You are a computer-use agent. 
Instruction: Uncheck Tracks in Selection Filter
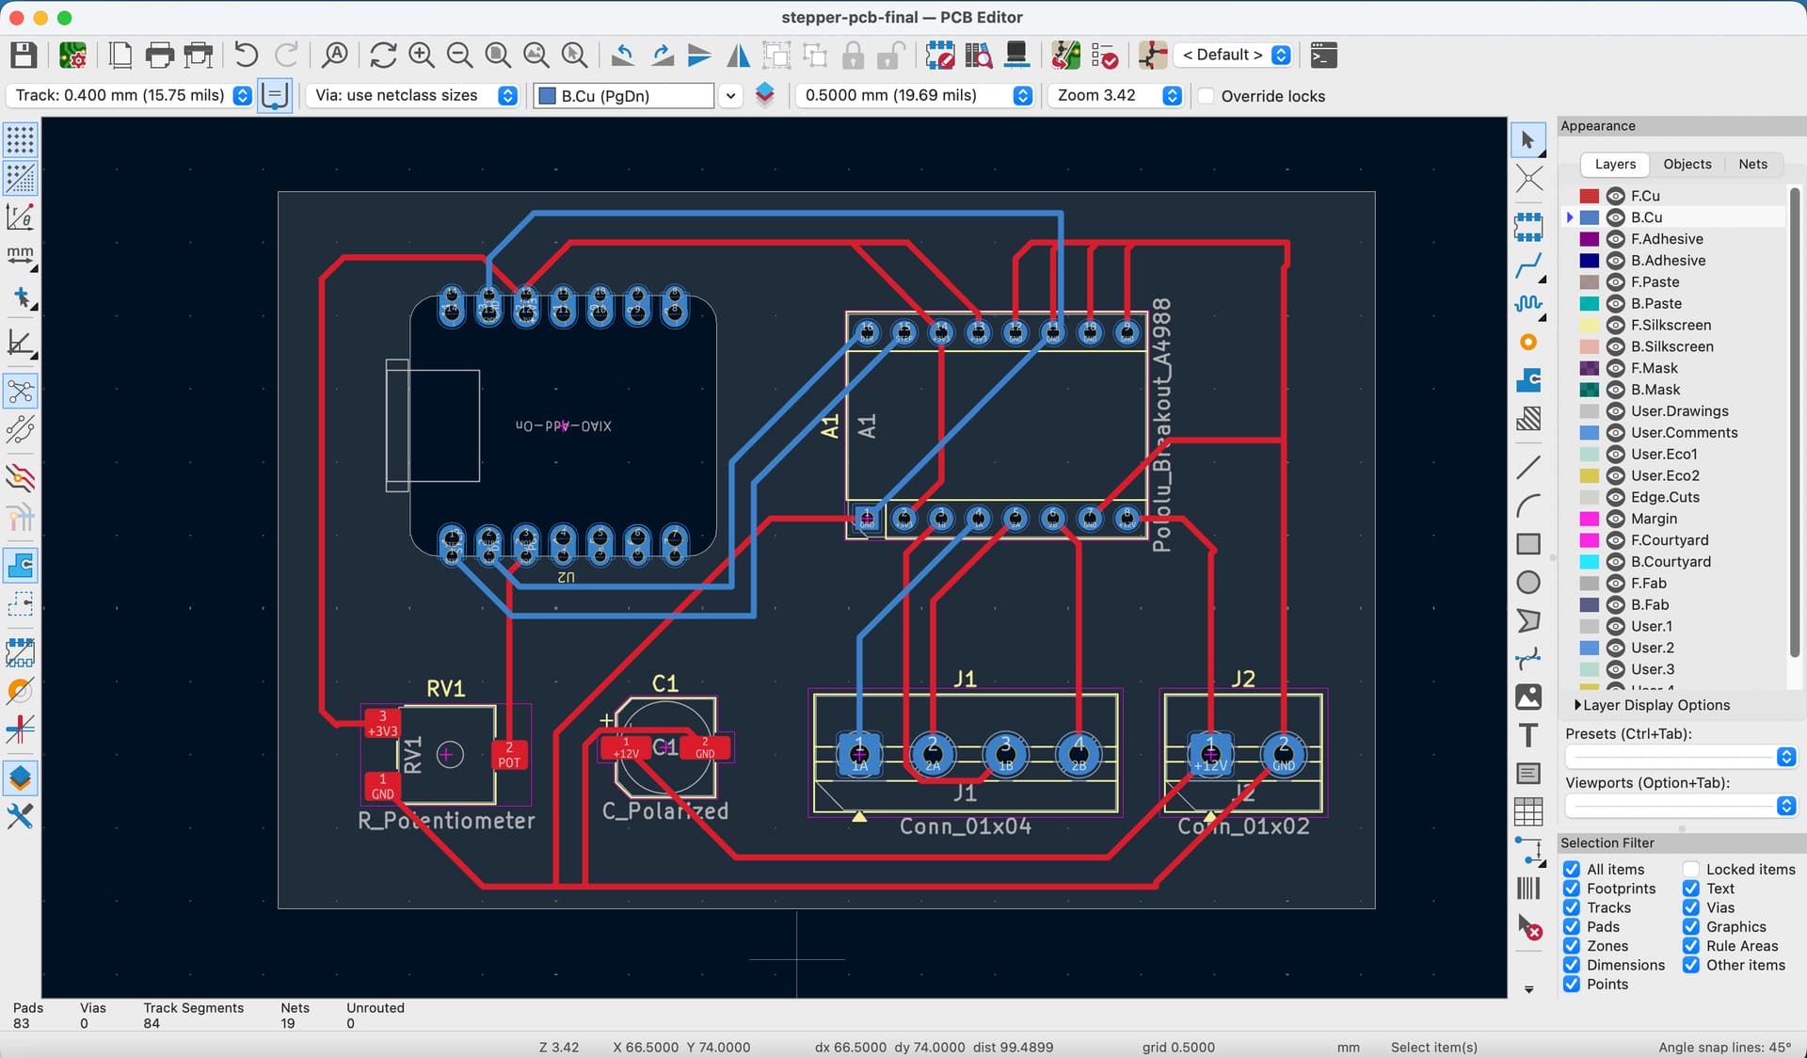click(x=1572, y=907)
